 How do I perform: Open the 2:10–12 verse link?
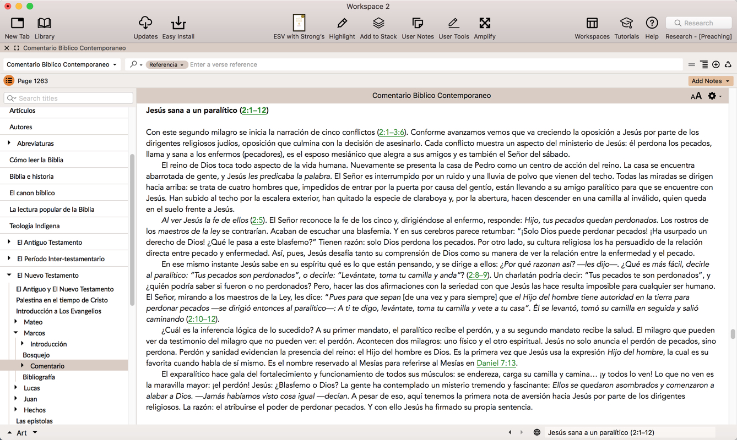202,320
